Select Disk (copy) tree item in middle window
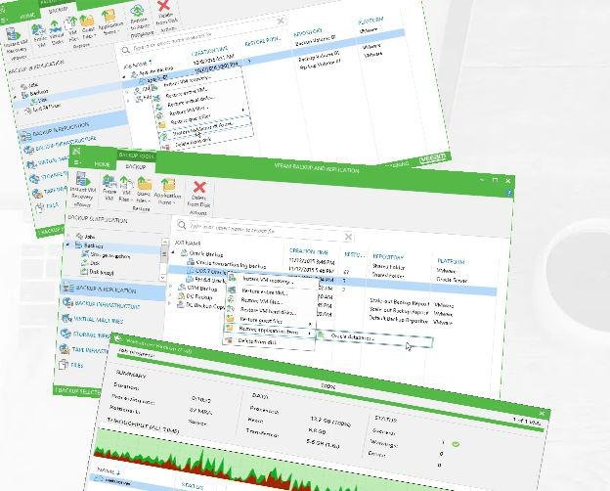Image resolution: width=610 pixels, height=491 pixels. [x=97, y=272]
